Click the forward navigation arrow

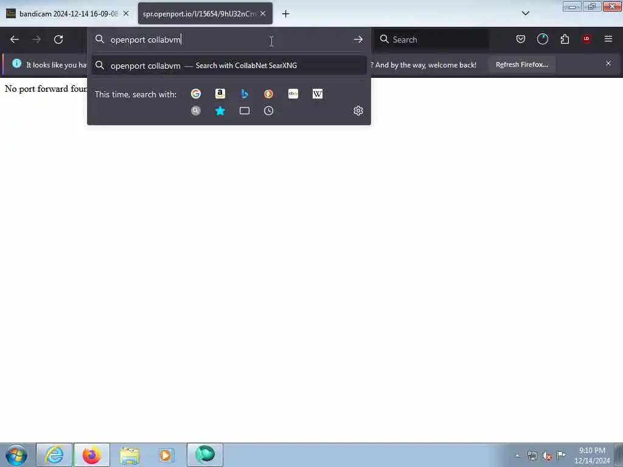click(37, 40)
